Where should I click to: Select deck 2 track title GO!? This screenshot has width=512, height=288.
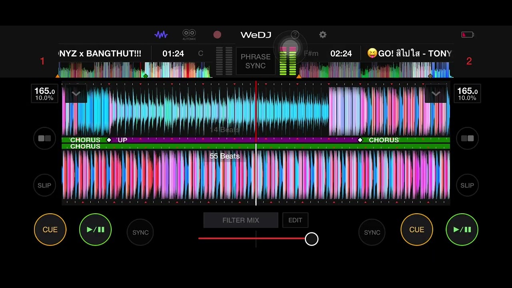pos(410,54)
